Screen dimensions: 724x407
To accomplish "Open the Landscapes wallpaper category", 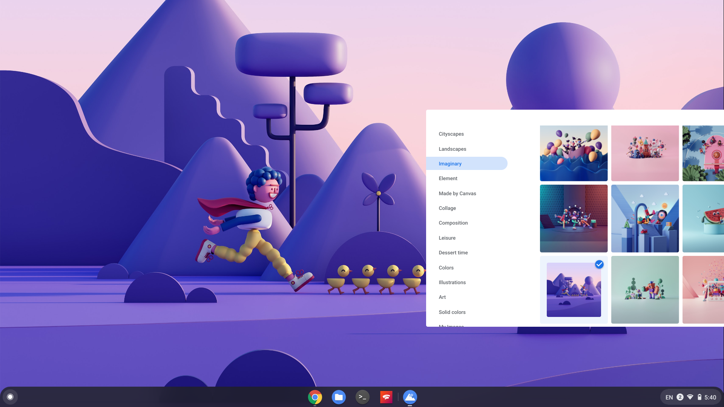I will pos(452,148).
